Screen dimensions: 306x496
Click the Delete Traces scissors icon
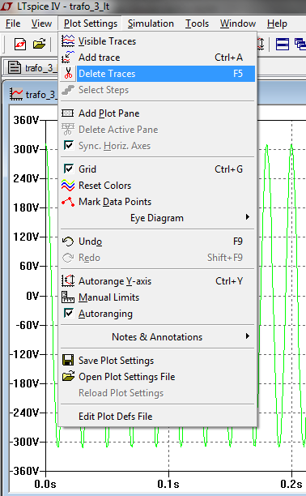(x=68, y=74)
